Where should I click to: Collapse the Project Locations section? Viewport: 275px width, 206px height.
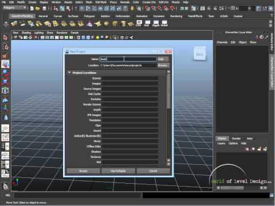[x=69, y=73]
